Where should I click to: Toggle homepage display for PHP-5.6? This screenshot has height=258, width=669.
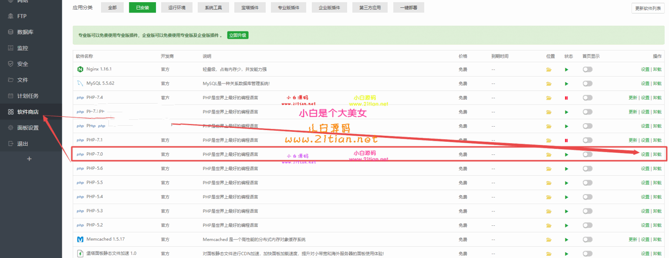coord(588,169)
